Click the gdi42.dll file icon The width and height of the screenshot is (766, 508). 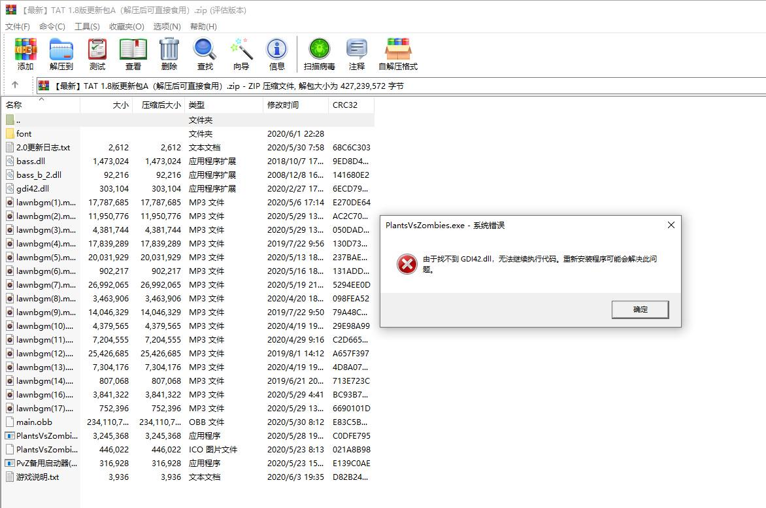(x=10, y=188)
